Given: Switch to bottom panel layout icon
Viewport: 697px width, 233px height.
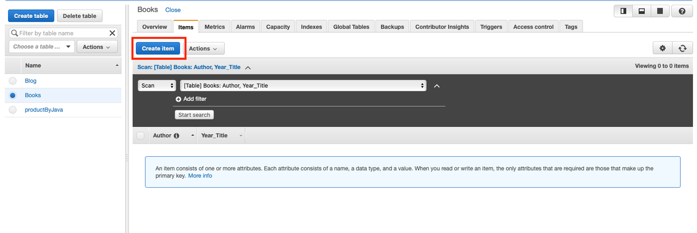Looking at the screenshot, I should 641,12.
